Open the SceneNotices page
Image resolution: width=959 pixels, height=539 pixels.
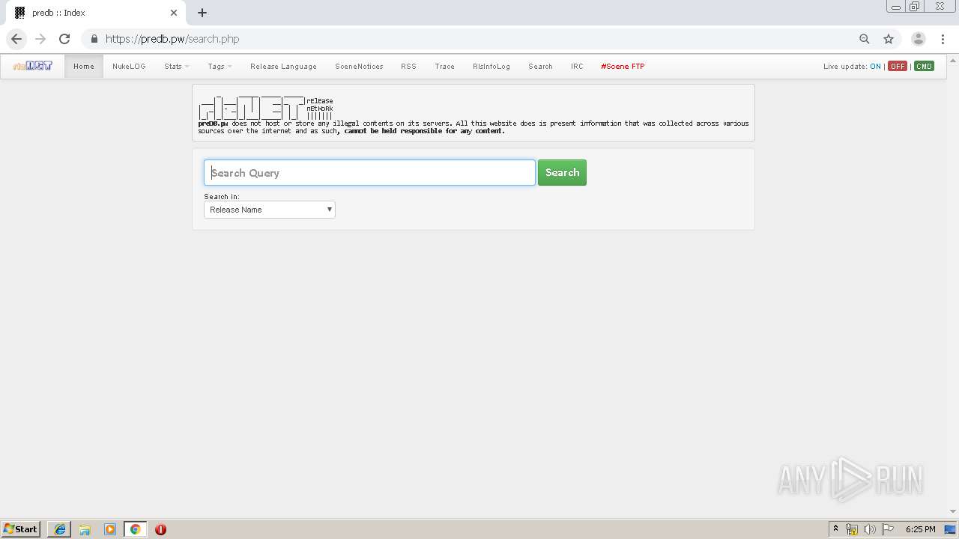click(359, 67)
